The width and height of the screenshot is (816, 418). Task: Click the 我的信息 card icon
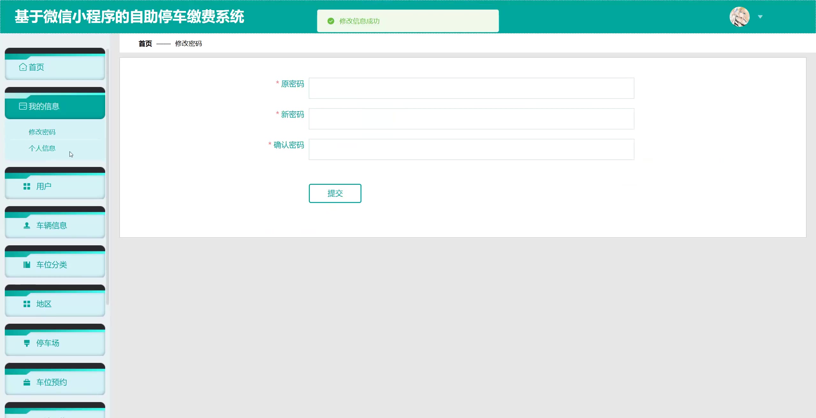point(23,106)
